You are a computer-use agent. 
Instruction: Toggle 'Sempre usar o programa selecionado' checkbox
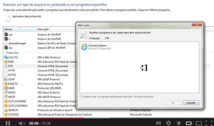pos(81,97)
